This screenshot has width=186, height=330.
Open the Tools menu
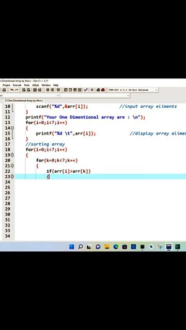[27, 85]
